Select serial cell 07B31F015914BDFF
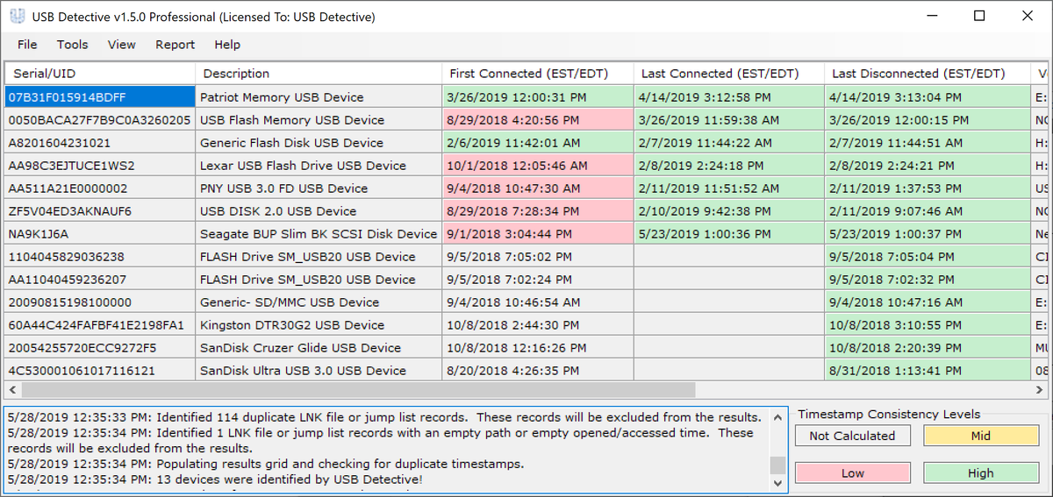This screenshot has height=497, width=1053. click(100, 97)
